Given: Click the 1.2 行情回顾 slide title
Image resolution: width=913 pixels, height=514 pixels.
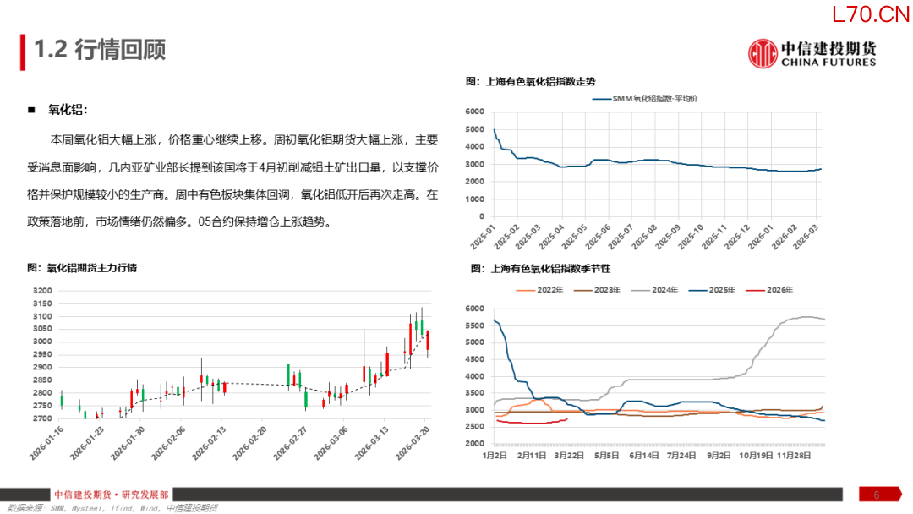Looking at the screenshot, I should click(x=100, y=50).
